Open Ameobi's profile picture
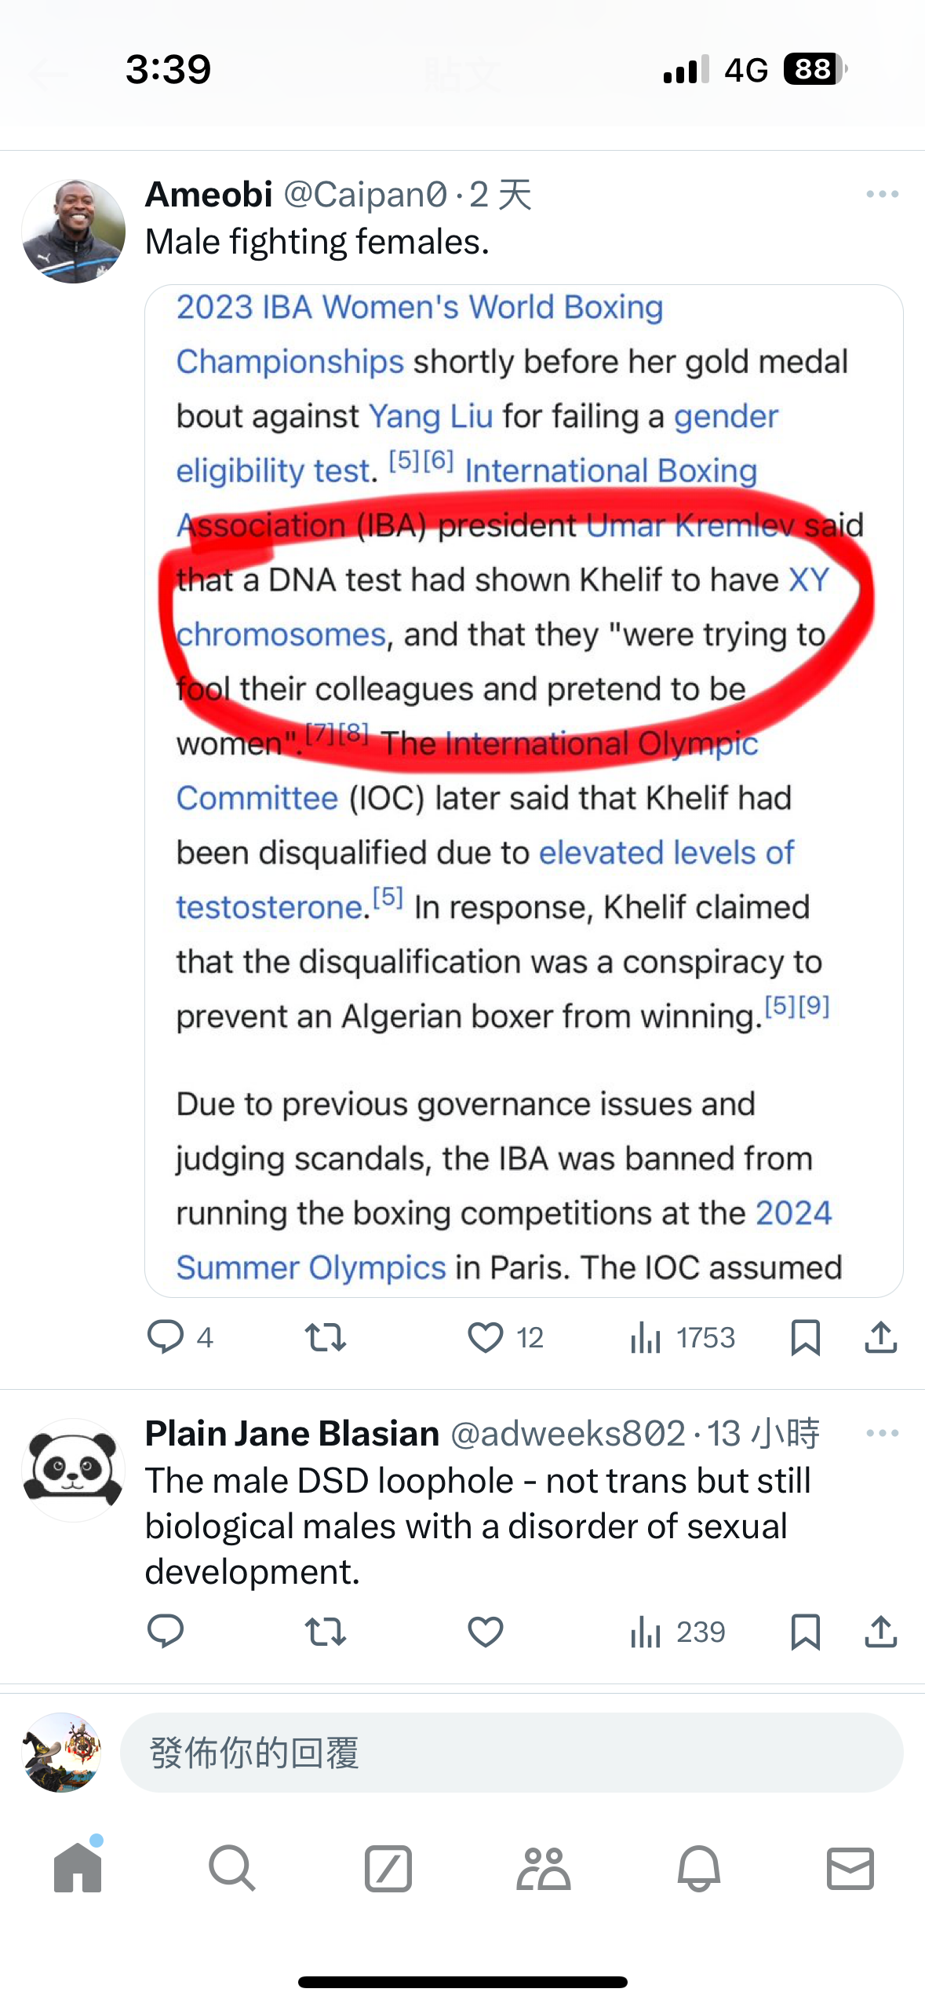Screen dimensions: 925x2007 click(x=73, y=231)
